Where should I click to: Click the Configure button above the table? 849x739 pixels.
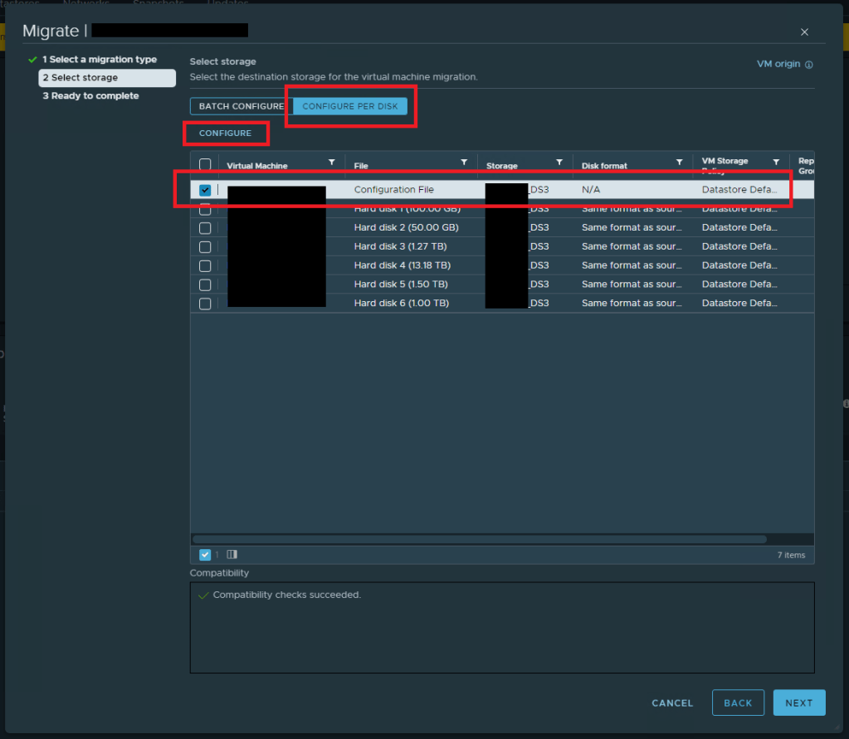225,134
